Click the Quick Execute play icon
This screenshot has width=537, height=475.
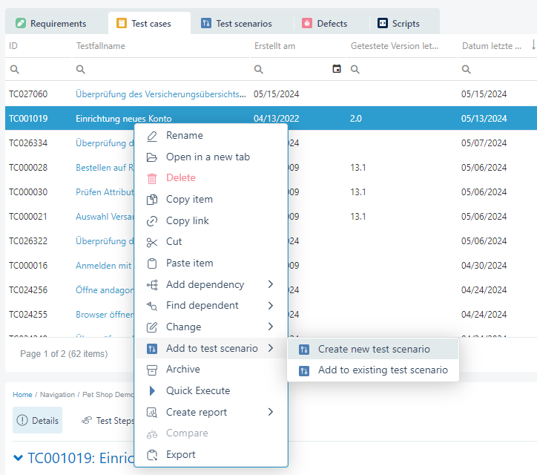click(x=152, y=391)
